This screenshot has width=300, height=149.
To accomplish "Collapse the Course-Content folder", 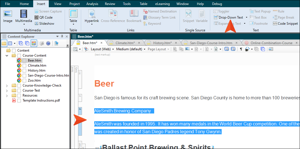I will point(7,55).
